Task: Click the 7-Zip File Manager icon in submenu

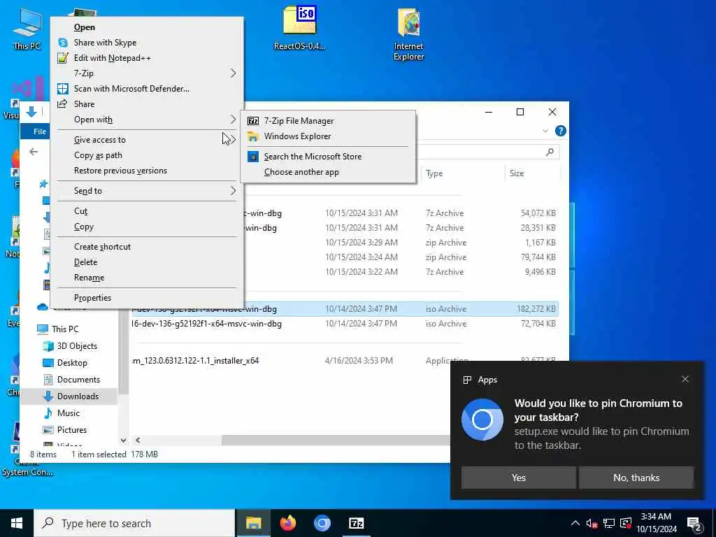Action: pos(253,121)
